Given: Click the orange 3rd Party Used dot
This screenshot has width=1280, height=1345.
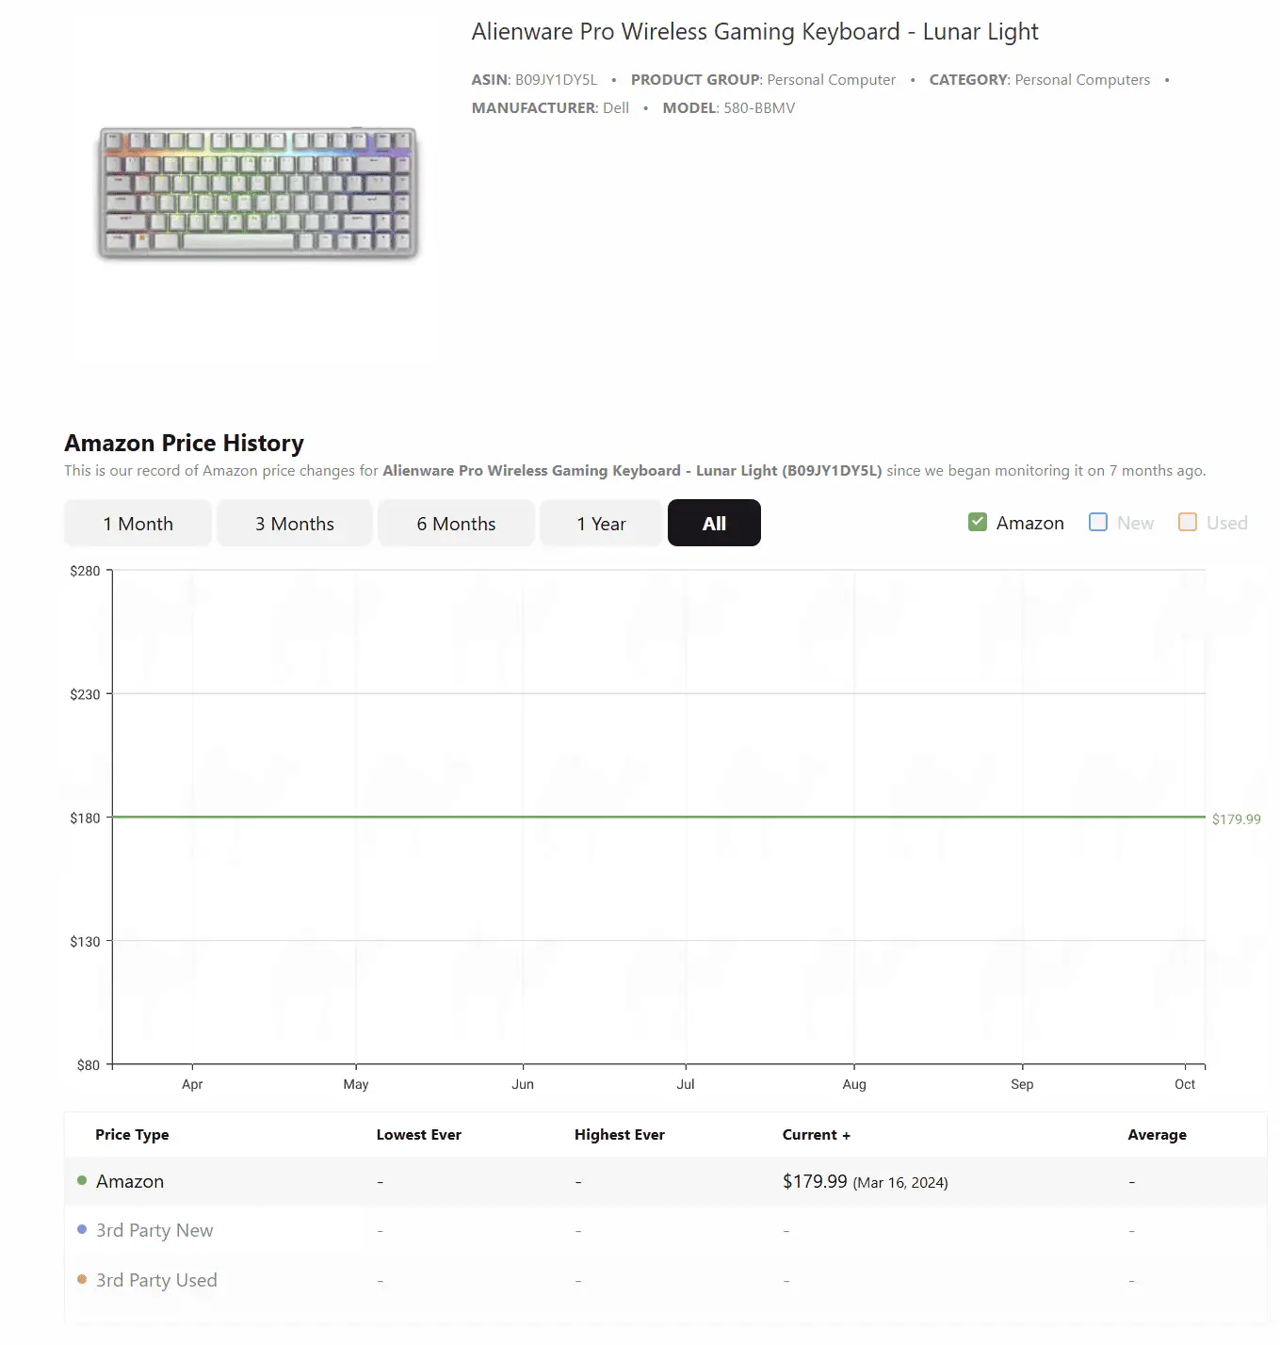Looking at the screenshot, I should click(x=82, y=1279).
